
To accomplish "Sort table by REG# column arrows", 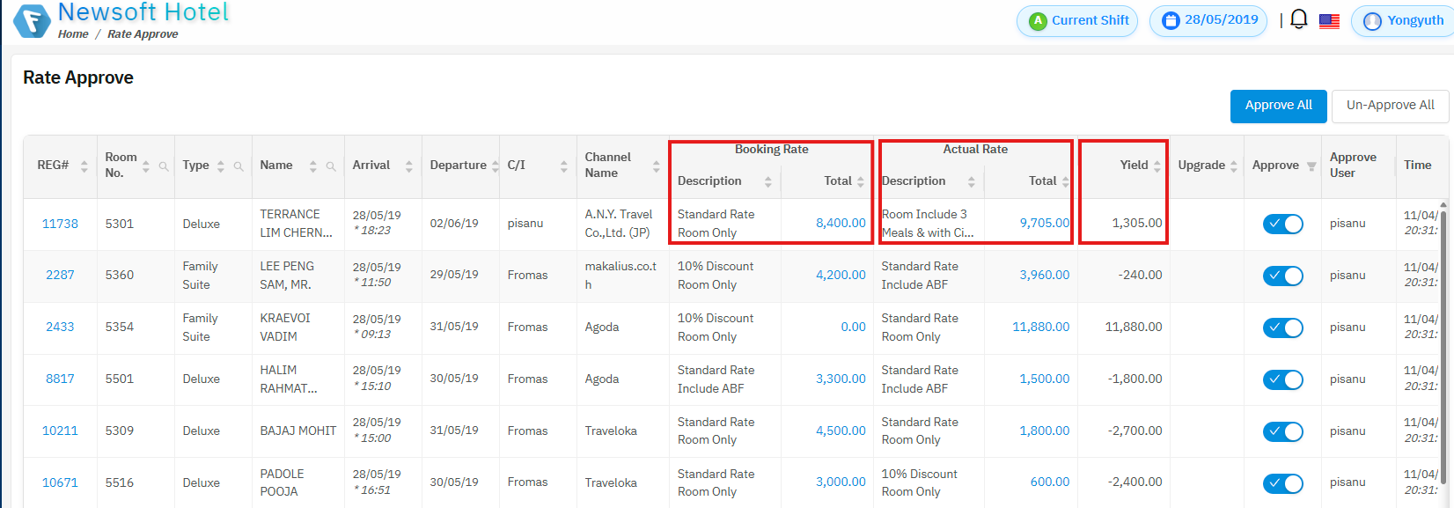I will coord(84,166).
